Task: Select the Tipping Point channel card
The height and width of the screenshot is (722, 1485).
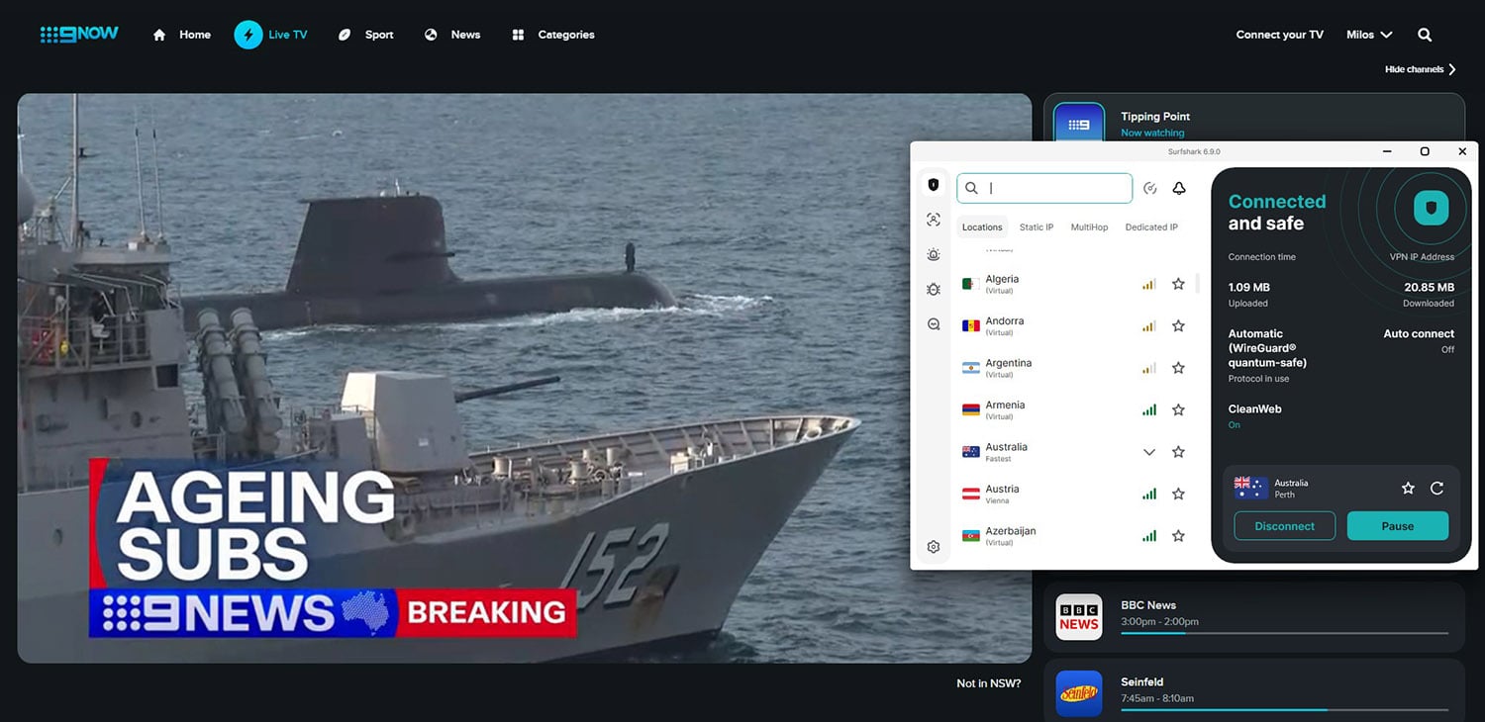Action: (1254, 119)
